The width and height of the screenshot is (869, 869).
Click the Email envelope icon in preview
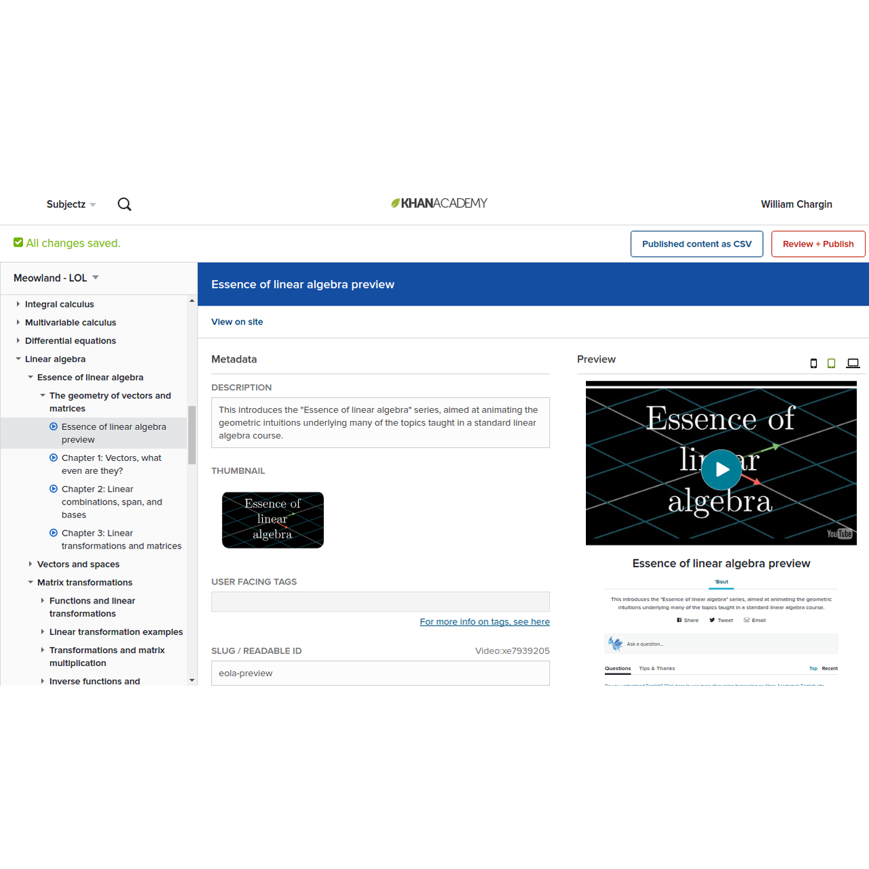pyautogui.click(x=747, y=620)
